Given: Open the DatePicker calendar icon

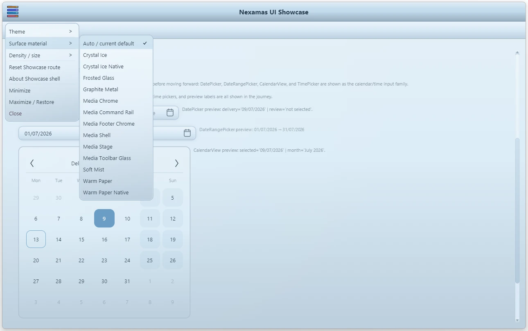Looking at the screenshot, I should click(x=170, y=113).
